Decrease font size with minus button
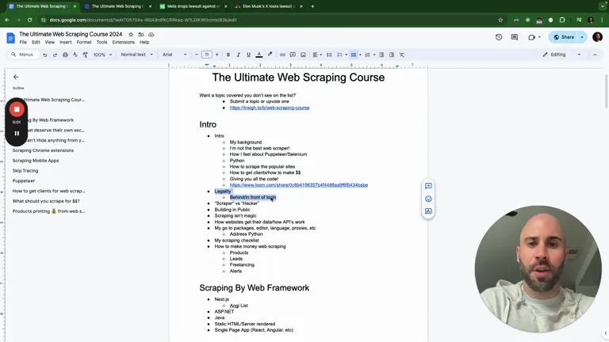This screenshot has width=609, height=342. pos(197,55)
